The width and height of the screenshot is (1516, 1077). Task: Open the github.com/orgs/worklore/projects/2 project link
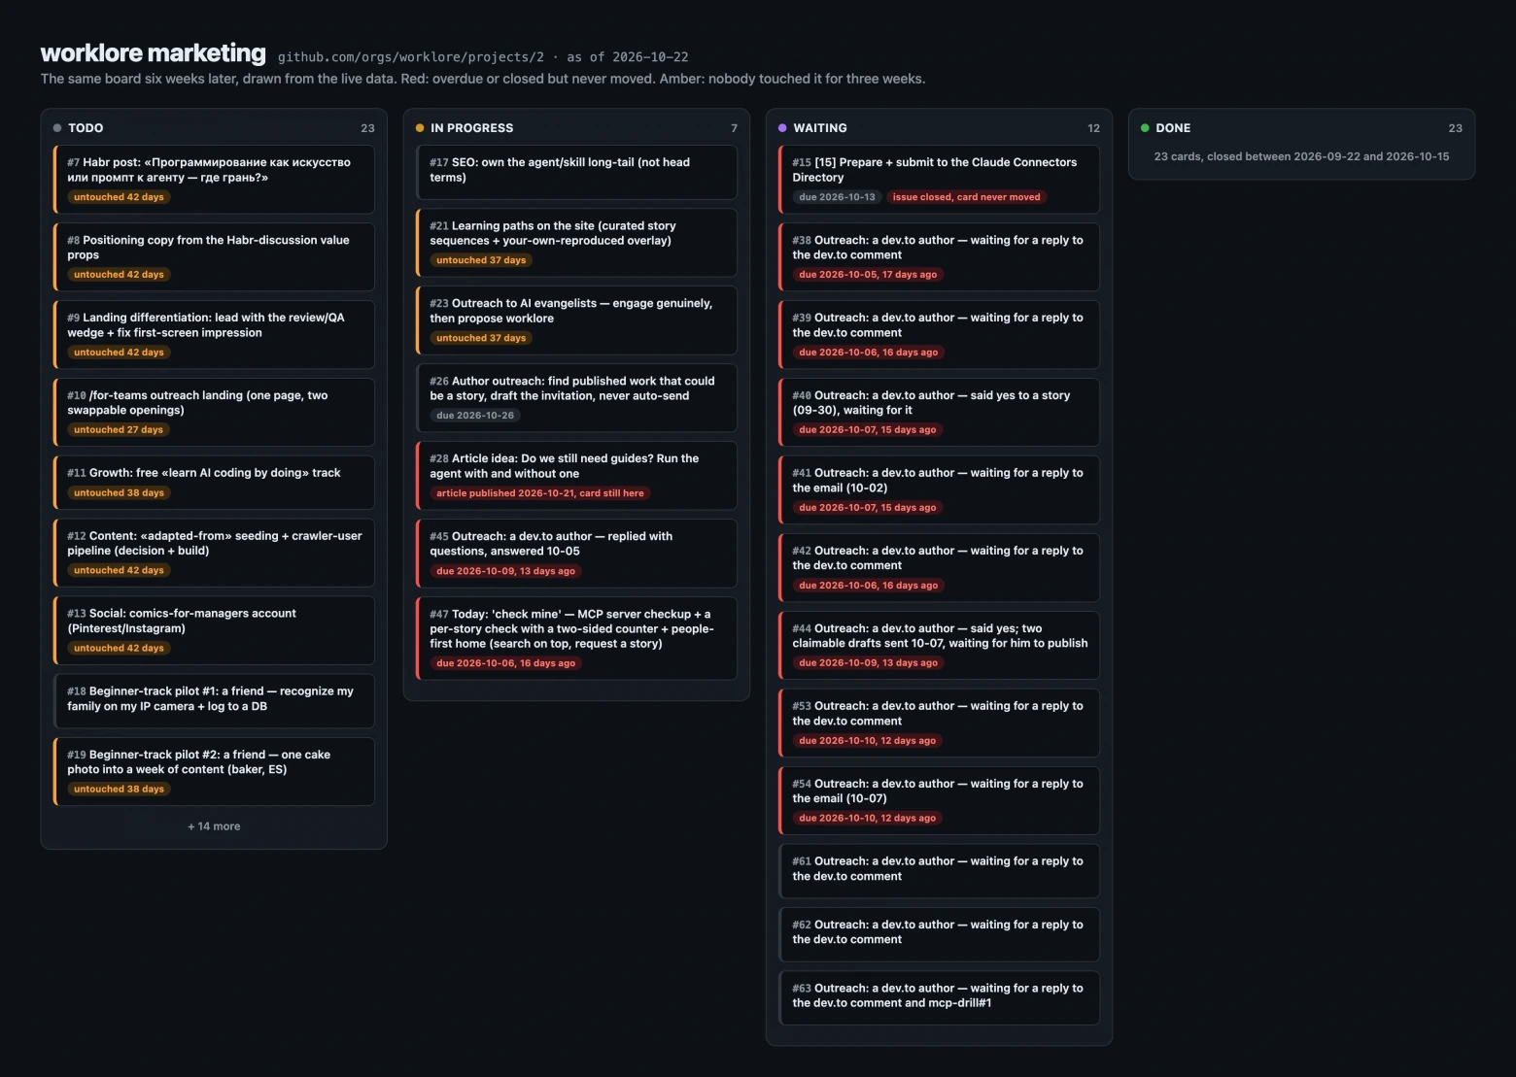411,57
